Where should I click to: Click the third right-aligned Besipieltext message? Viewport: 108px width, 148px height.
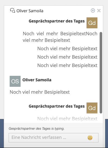coord(67,57)
